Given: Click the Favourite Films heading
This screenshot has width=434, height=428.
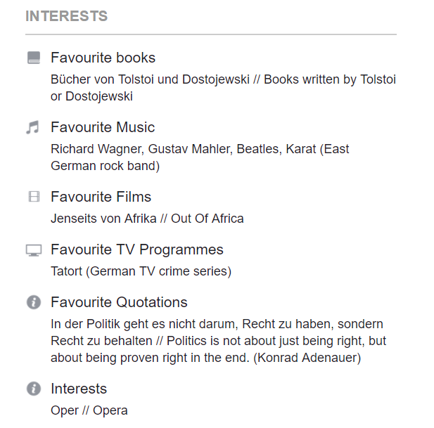Looking at the screenshot, I should tap(101, 197).
